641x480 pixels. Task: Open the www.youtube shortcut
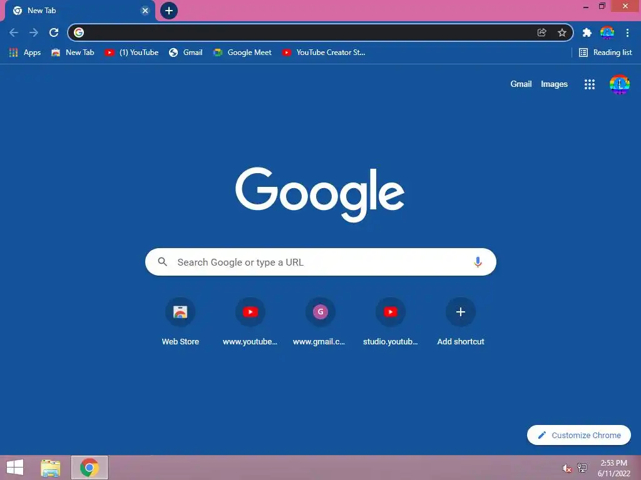pos(250,322)
